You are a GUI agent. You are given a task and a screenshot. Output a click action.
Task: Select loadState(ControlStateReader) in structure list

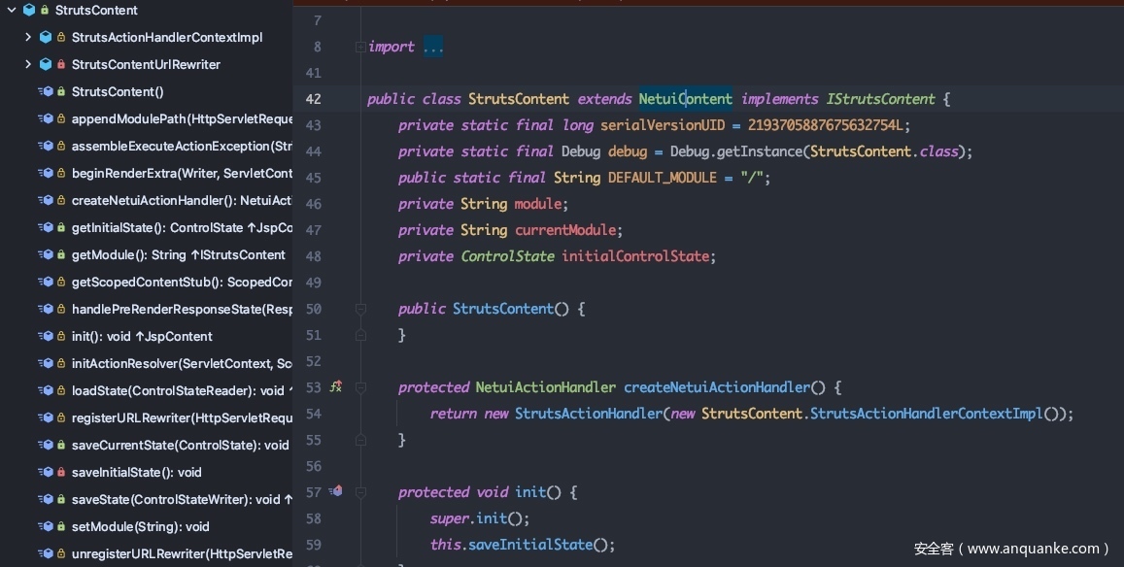[x=177, y=390]
